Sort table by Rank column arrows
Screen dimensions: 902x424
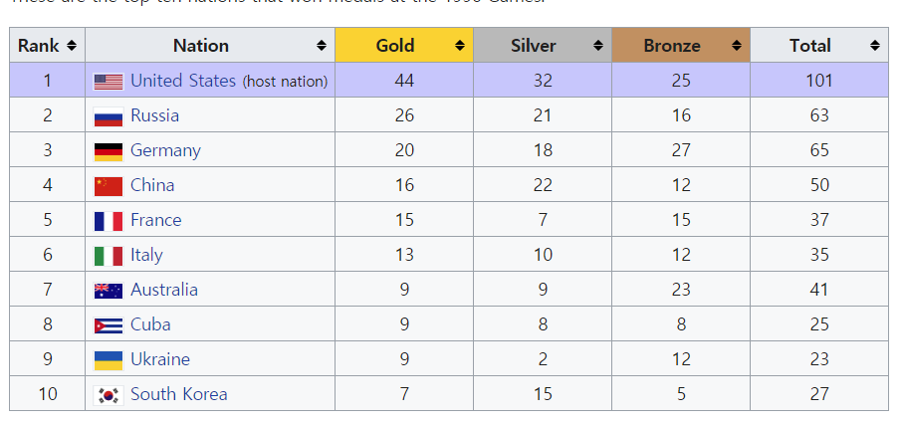(72, 46)
